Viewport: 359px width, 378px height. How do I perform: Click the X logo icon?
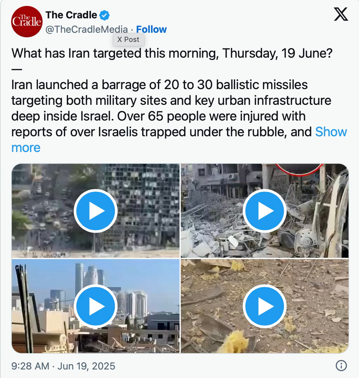341,14
